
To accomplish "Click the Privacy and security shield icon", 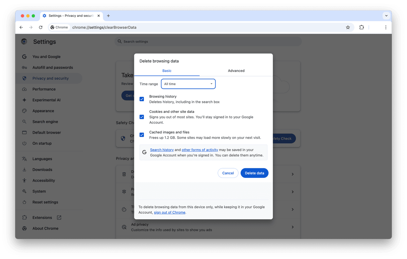I will coord(24,78).
